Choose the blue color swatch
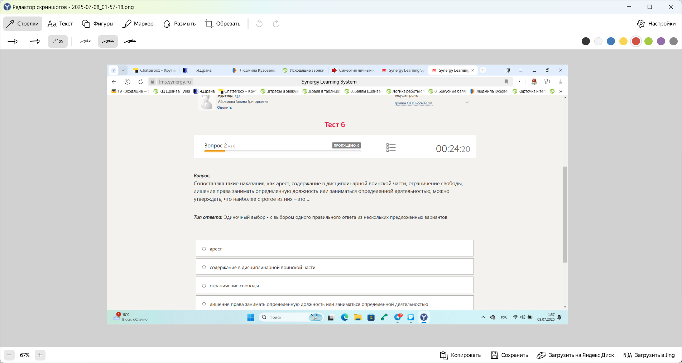 [611, 41]
